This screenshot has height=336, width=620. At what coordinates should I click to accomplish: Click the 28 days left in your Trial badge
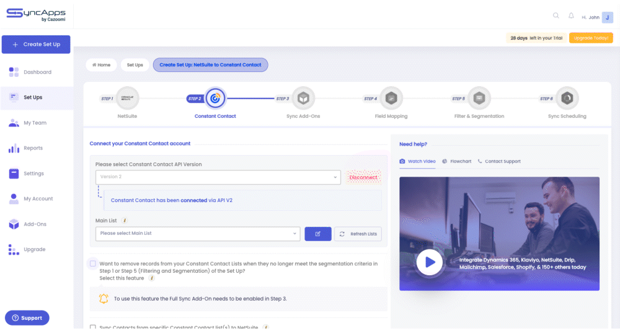click(x=536, y=38)
